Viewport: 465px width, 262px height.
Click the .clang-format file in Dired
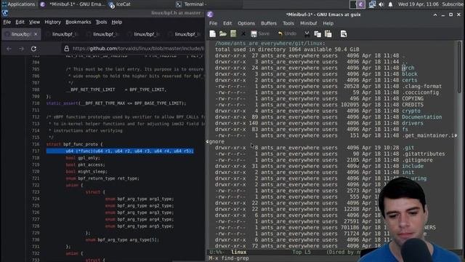(421, 86)
